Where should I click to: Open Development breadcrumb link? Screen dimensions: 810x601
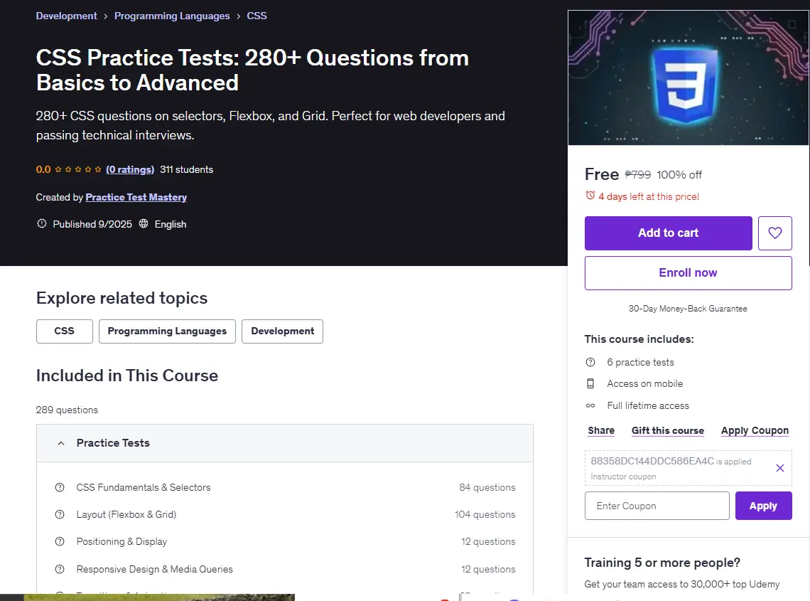click(x=66, y=16)
